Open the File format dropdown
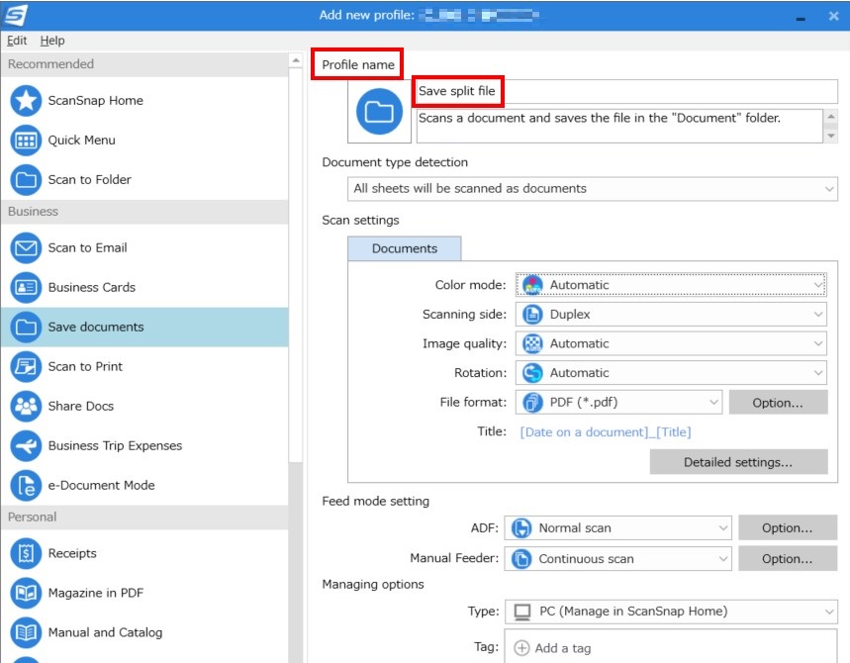 click(x=618, y=402)
